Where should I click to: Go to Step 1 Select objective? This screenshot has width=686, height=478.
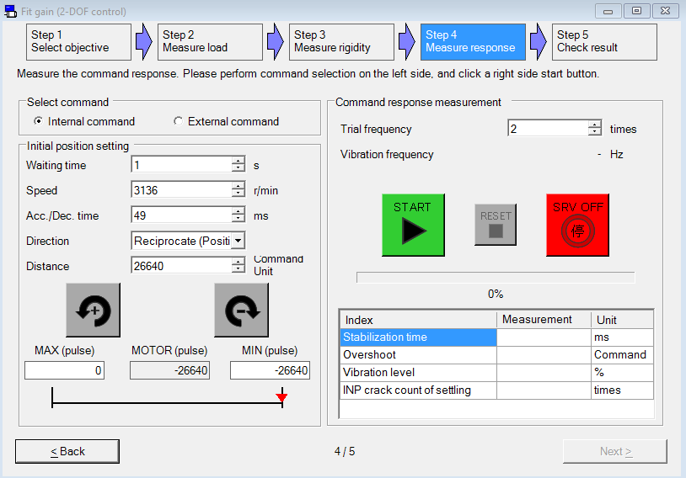pyautogui.click(x=78, y=41)
